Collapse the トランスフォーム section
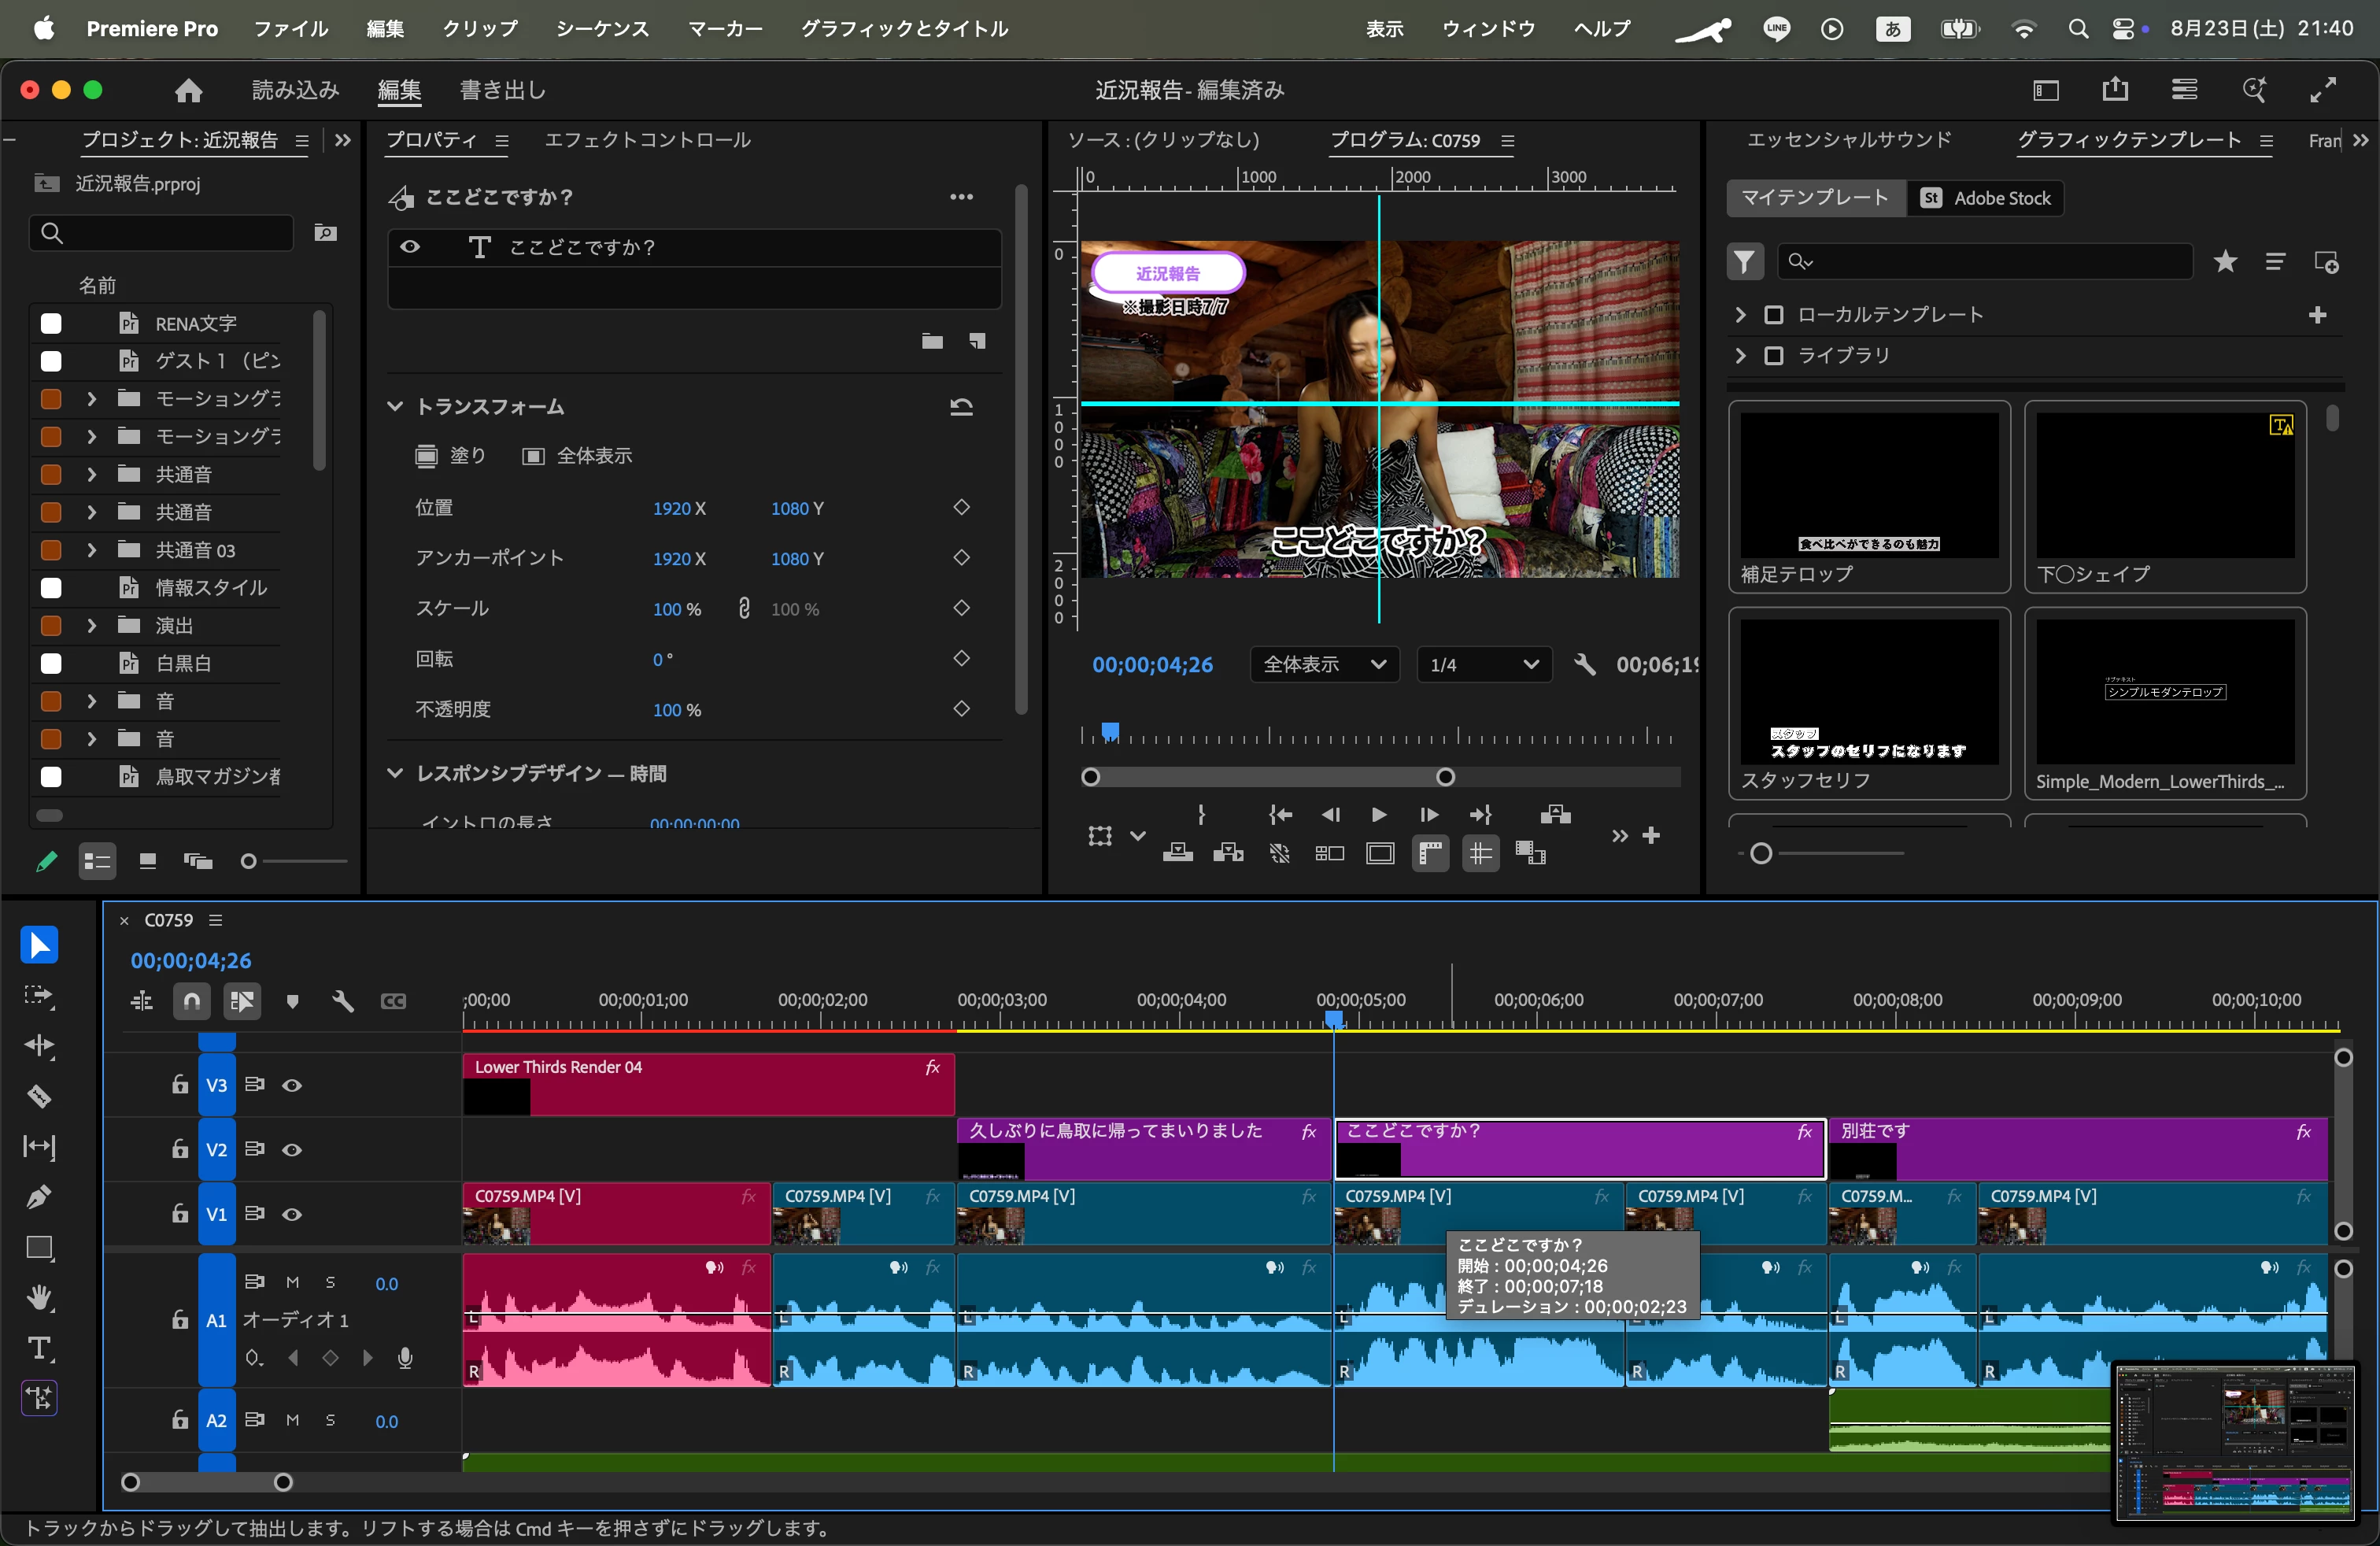Screen dimensions: 2380x1546 395,406
